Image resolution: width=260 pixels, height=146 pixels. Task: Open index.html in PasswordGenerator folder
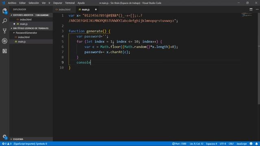coord(24,37)
